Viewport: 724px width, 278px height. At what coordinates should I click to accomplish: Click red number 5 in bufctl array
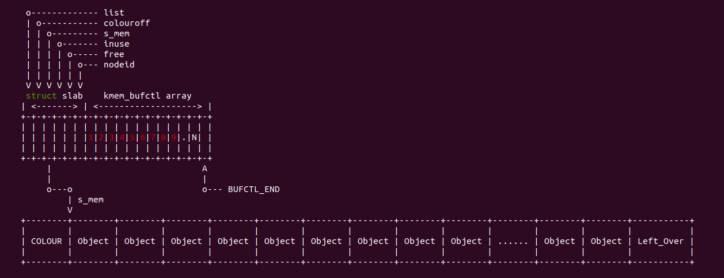point(132,137)
